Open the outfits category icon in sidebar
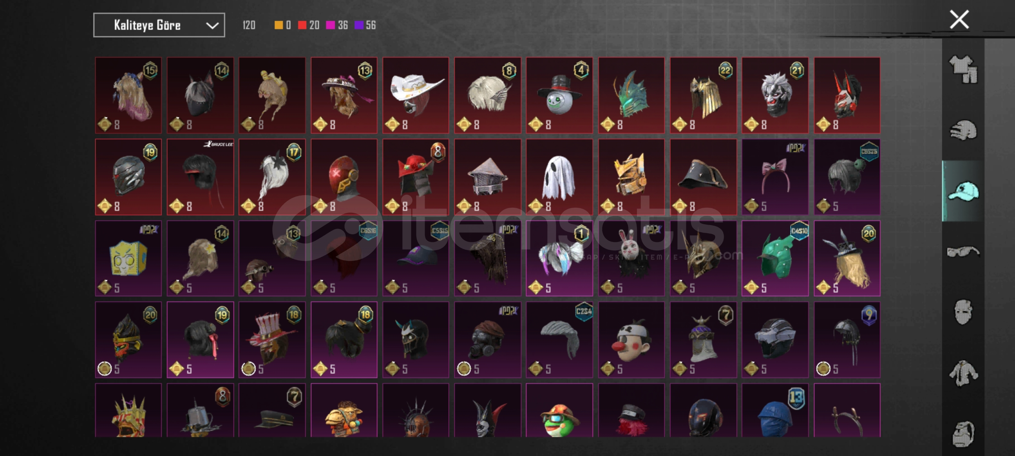 (963, 70)
